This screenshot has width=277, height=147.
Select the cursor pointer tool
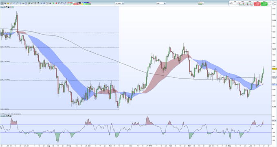point(2,3)
